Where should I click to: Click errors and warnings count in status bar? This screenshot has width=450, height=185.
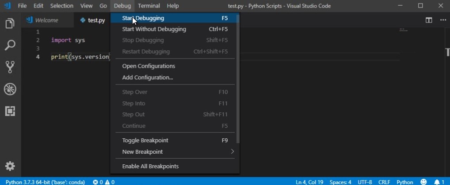click(103, 182)
